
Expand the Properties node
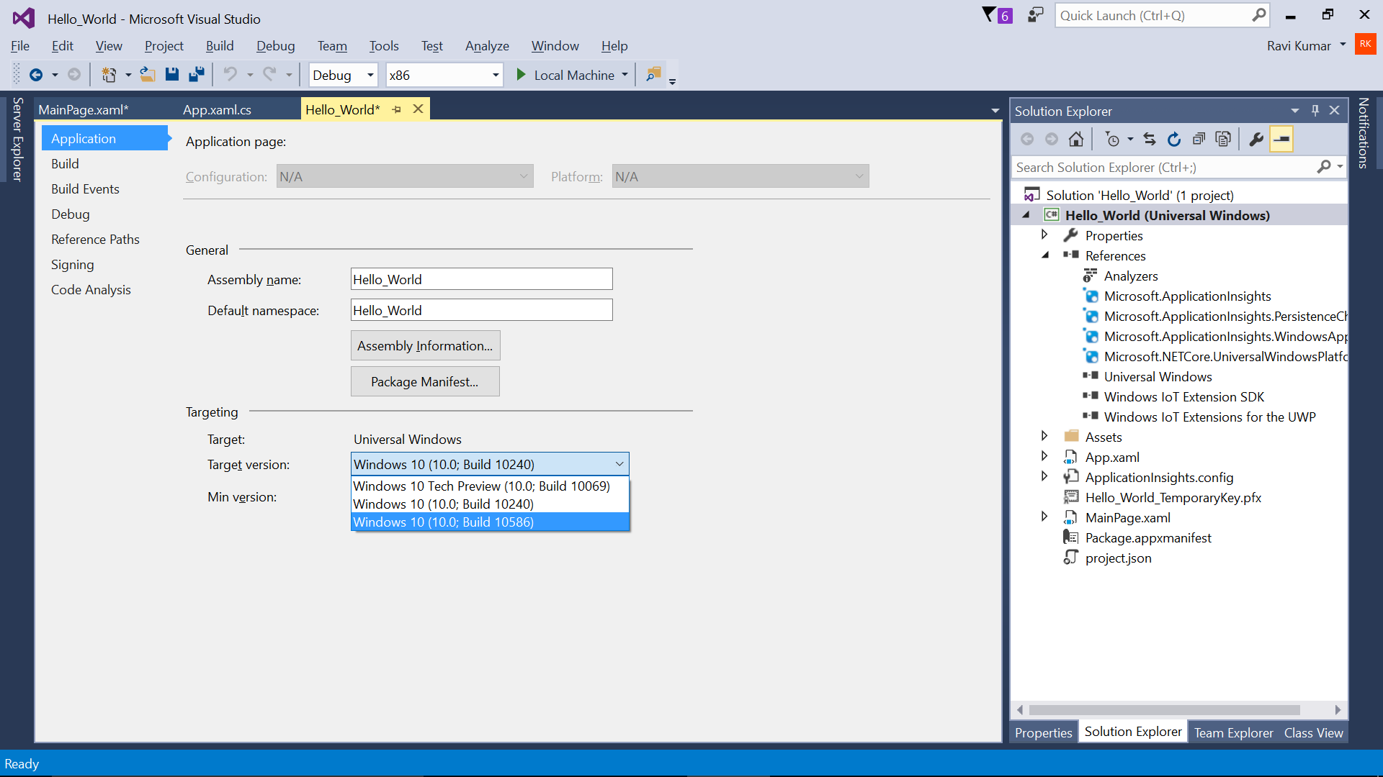1044,235
